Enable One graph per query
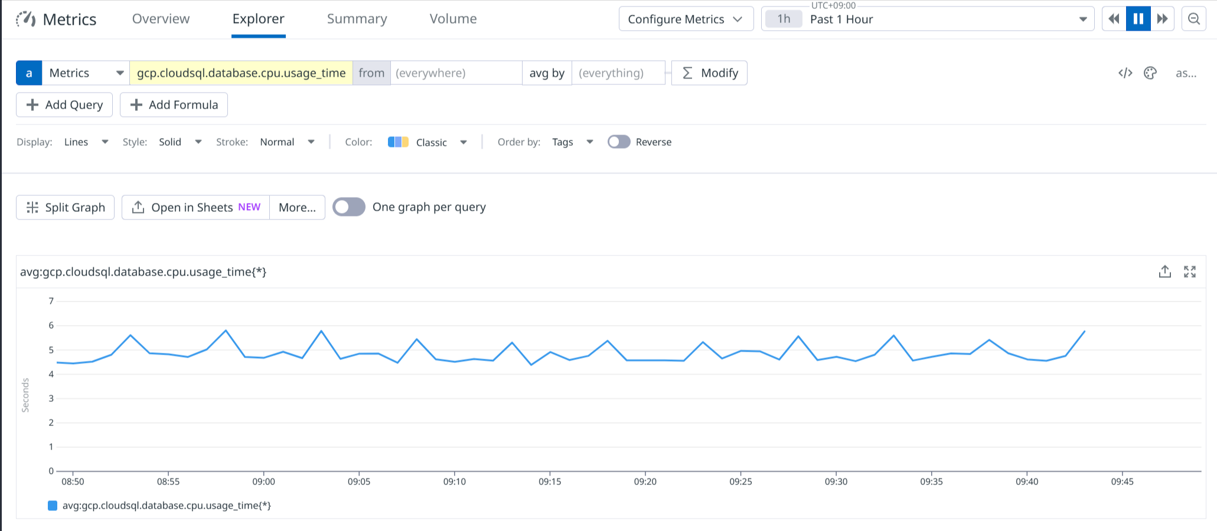 pyautogui.click(x=349, y=207)
